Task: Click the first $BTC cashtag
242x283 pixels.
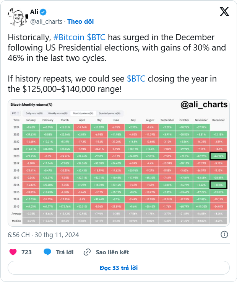Action: (96, 38)
